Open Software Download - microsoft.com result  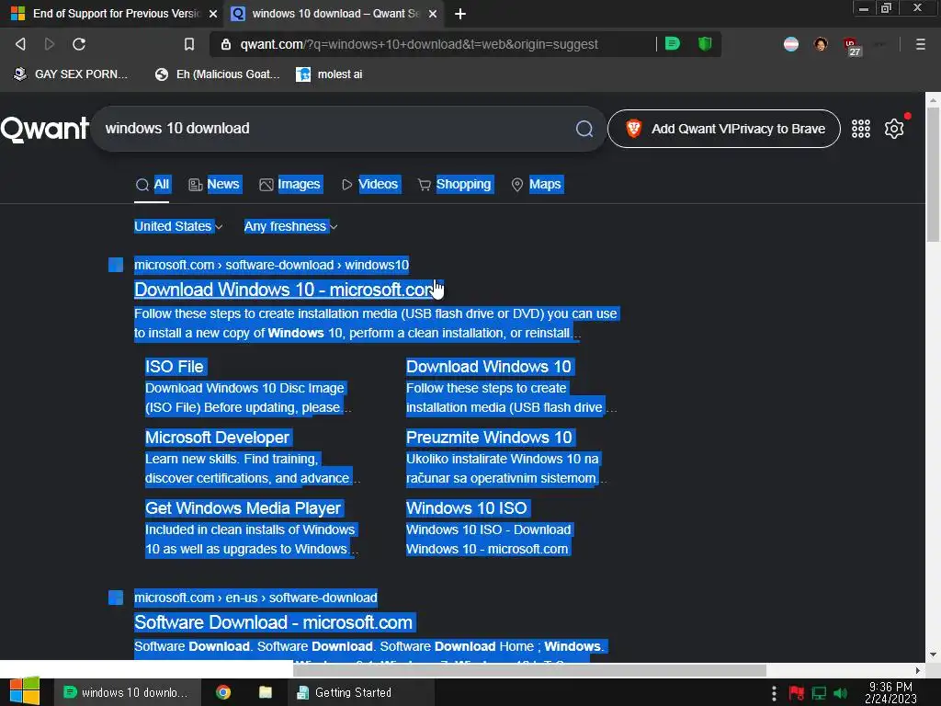click(x=273, y=622)
